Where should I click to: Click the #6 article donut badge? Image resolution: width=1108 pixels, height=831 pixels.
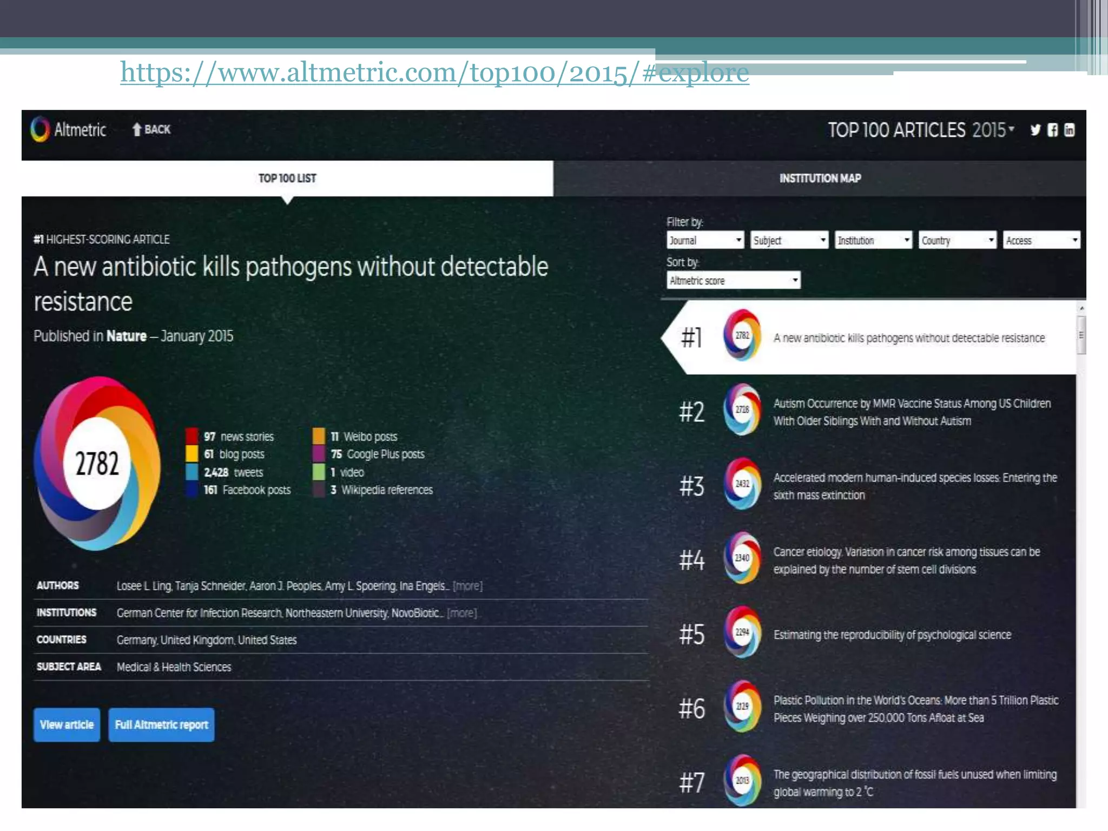coord(742,706)
